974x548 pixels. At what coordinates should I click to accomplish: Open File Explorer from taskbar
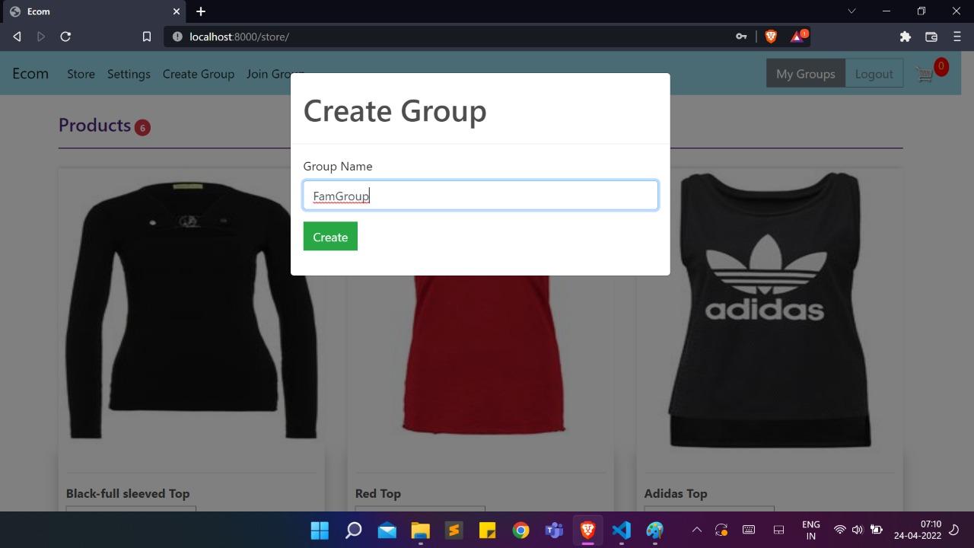(x=420, y=530)
